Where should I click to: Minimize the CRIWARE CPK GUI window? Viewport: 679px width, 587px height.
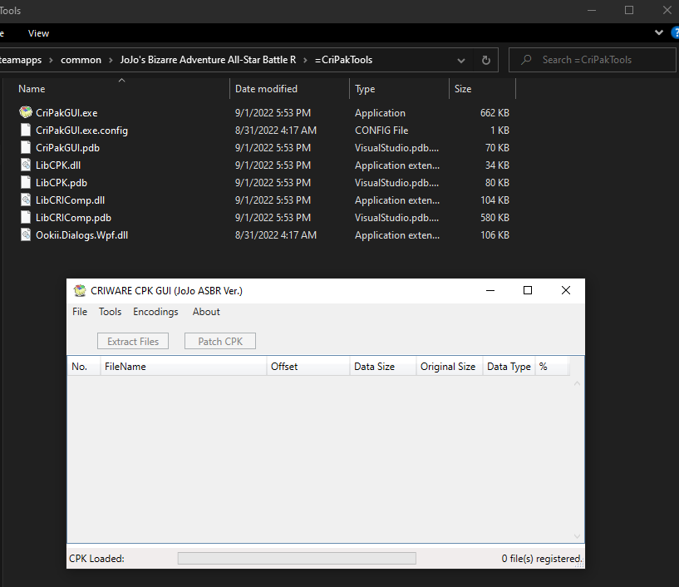(x=490, y=290)
